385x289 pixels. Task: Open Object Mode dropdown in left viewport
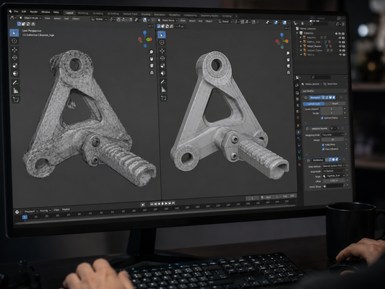tap(30, 18)
